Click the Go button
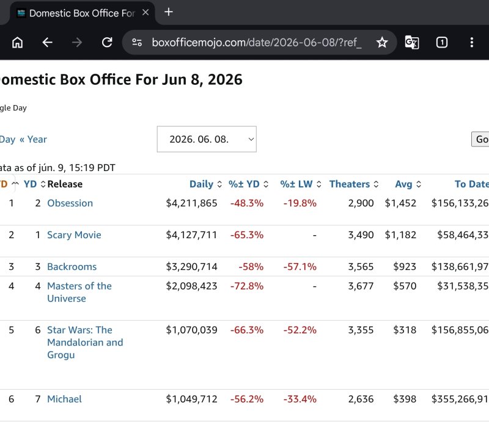The height and width of the screenshot is (422, 489). coord(481,139)
